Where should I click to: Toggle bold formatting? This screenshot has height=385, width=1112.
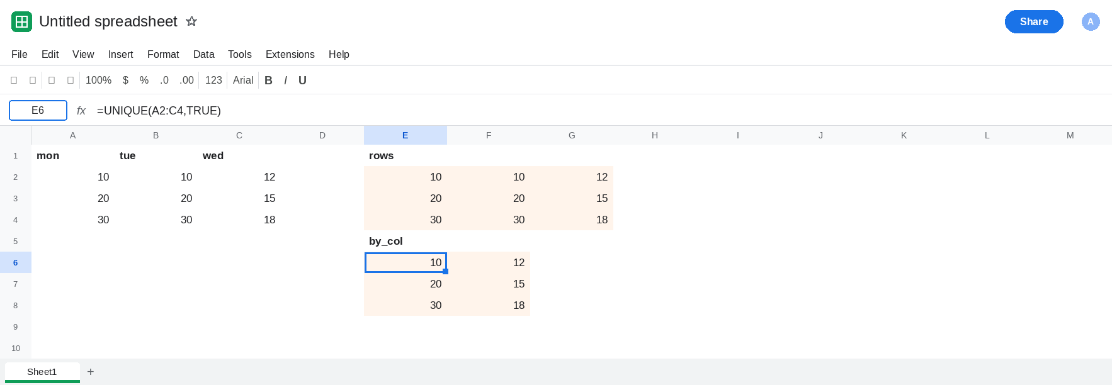pyautogui.click(x=268, y=80)
